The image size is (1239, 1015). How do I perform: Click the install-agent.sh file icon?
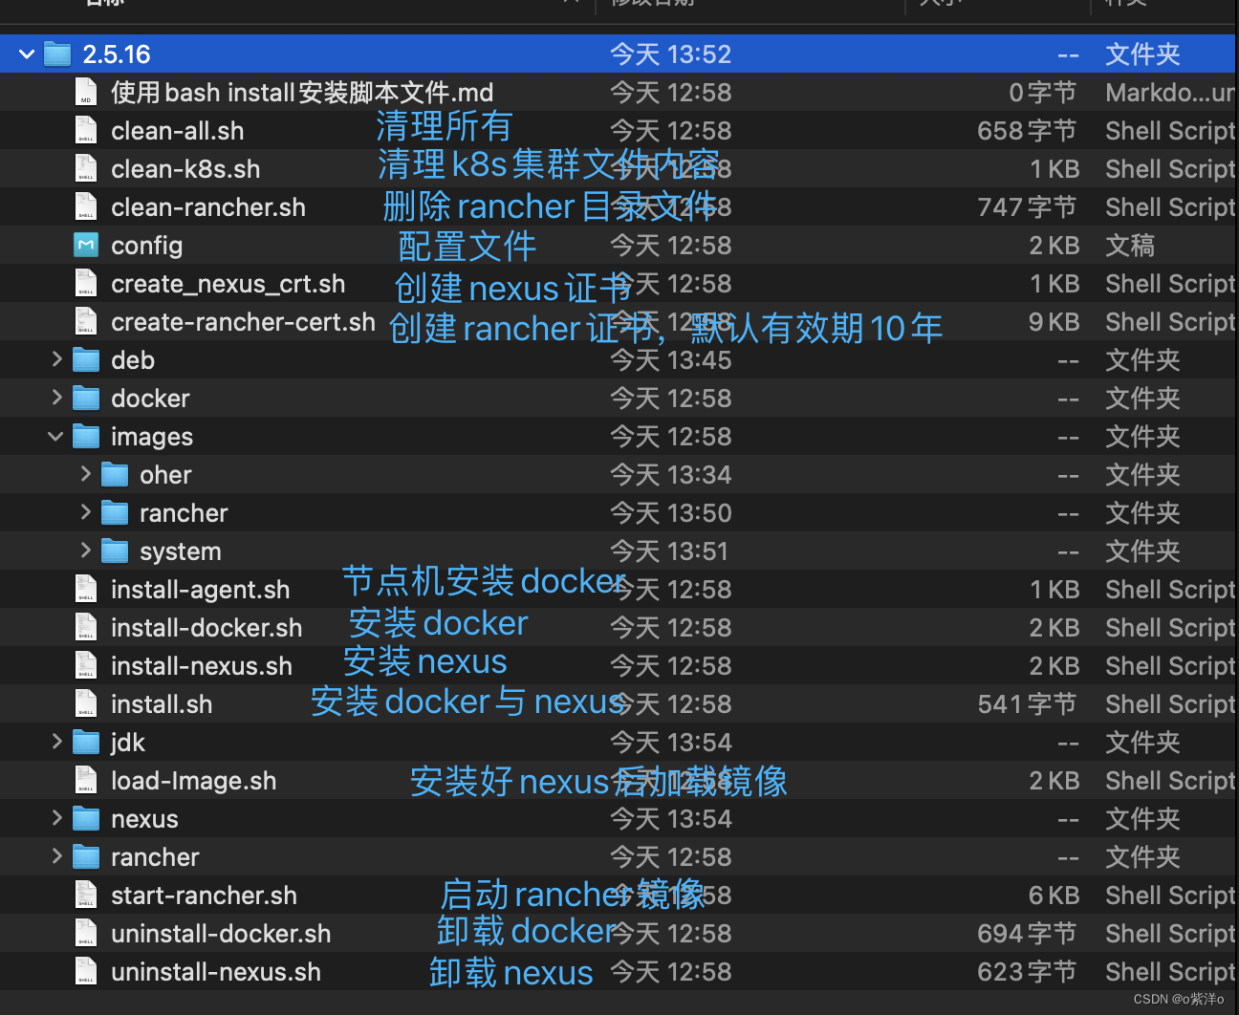click(86, 590)
